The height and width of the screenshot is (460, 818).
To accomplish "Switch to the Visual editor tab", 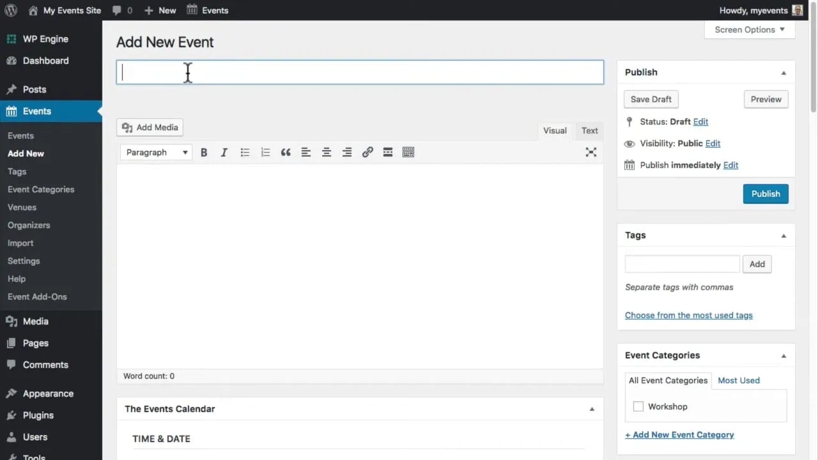I will coord(555,130).
